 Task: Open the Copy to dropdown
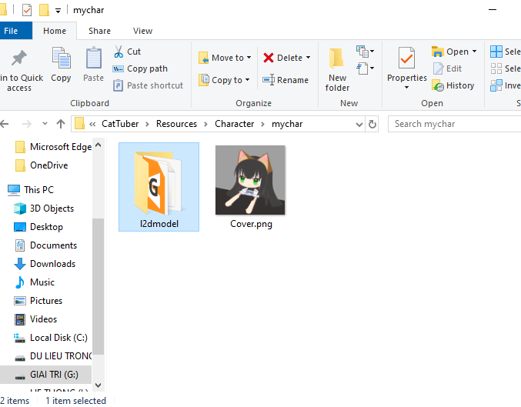coord(224,80)
